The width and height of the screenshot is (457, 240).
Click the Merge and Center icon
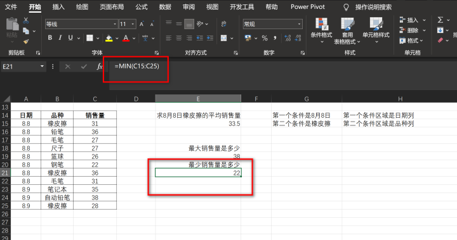tap(224, 38)
